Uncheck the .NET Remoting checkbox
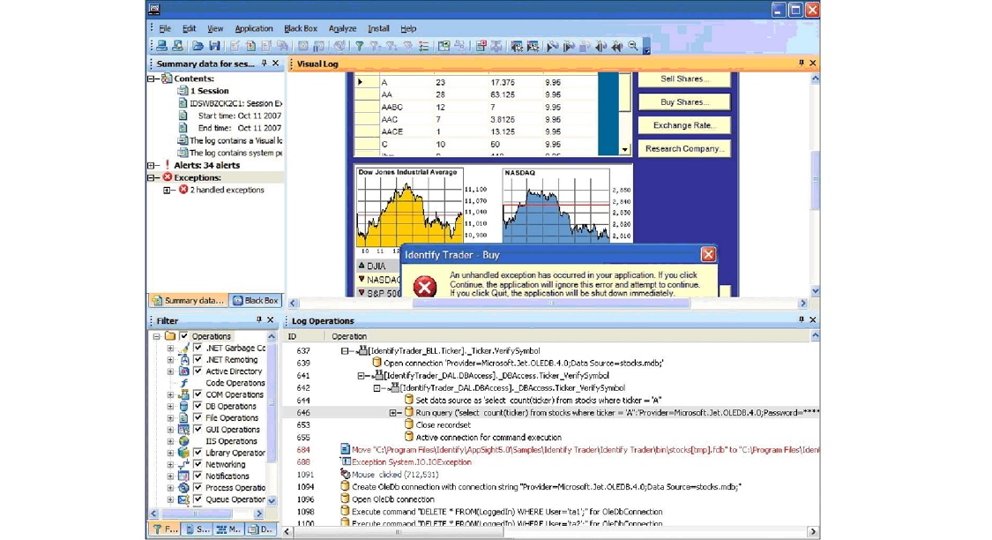Screen dimensions: 992x540 (198, 360)
